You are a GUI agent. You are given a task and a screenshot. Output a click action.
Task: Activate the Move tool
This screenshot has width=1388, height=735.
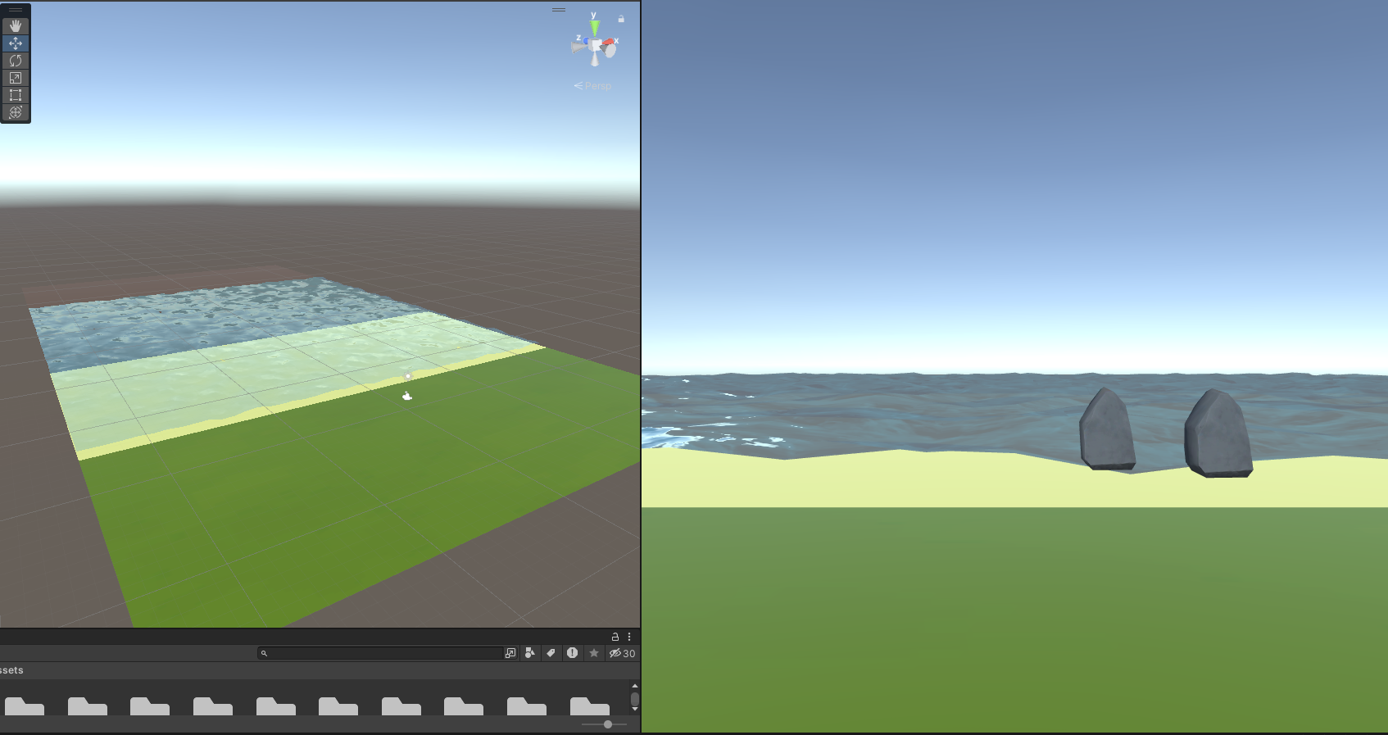[16, 43]
